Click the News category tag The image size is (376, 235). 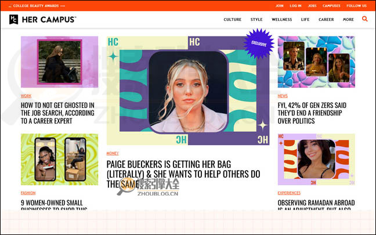(283, 96)
